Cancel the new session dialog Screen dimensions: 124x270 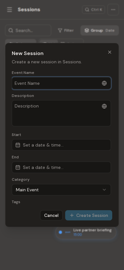[x=51, y=215]
